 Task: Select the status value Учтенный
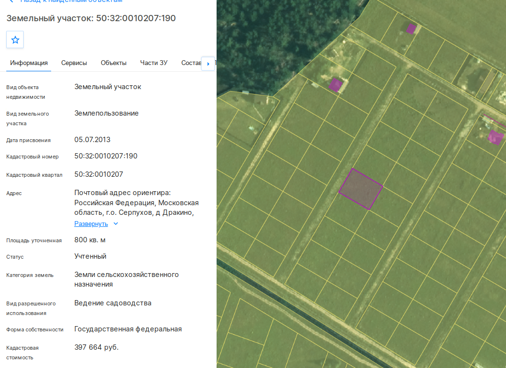tap(90, 256)
